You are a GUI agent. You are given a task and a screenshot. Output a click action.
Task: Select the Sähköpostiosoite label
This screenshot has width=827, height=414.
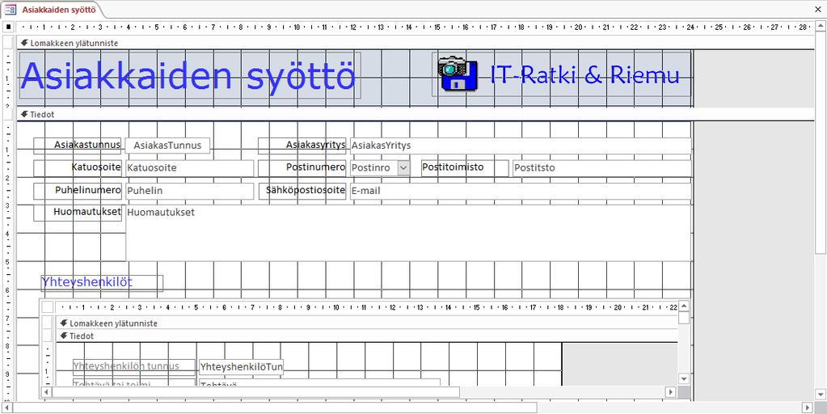[x=302, y=191]
